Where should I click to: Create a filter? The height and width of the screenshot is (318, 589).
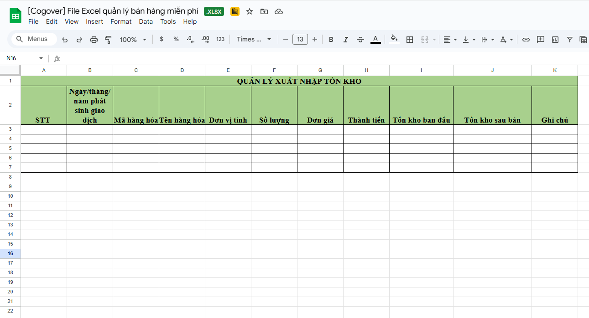tap(570, 40)
